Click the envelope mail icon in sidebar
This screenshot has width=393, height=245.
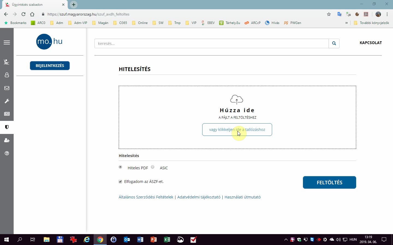coord(7,88)
